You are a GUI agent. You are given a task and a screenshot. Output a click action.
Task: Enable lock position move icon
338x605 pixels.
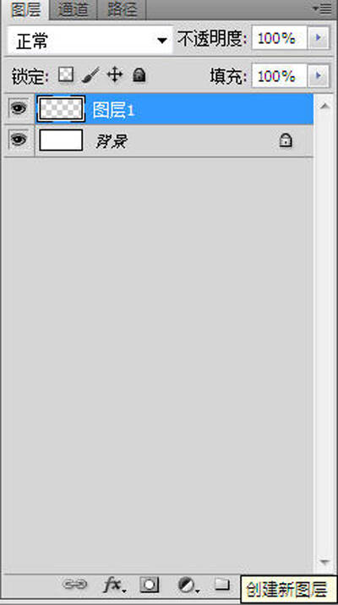point(114,74)
